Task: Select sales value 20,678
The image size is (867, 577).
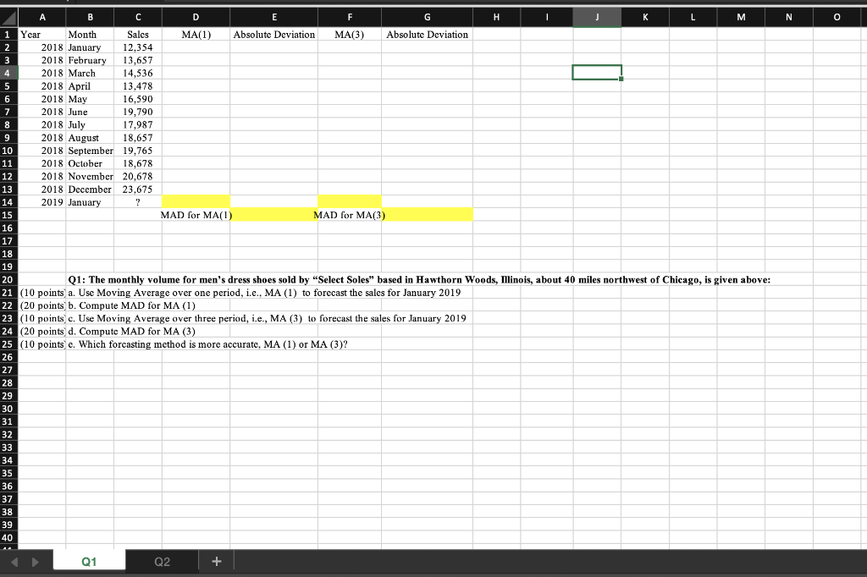Action: point(138,176)
